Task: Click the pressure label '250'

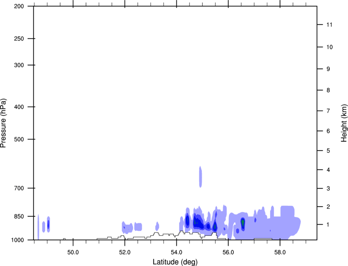Action: [19, 38]
